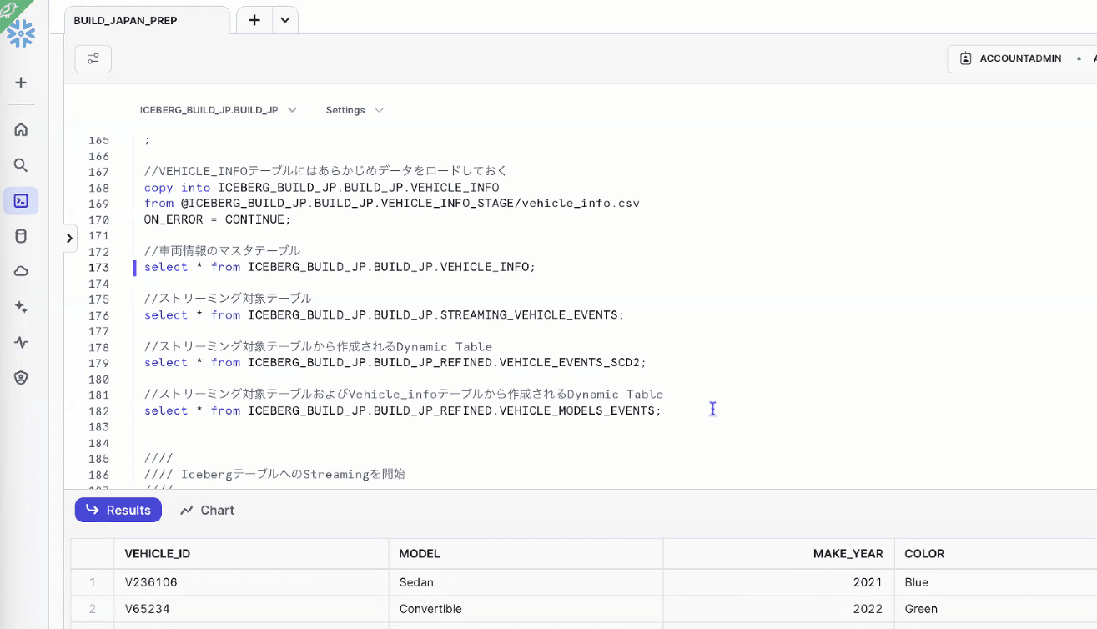The width and height of the screenshot is (1097, 629).
Task: Open the Home icon in sidebar
Action: [x=21, y=129]
